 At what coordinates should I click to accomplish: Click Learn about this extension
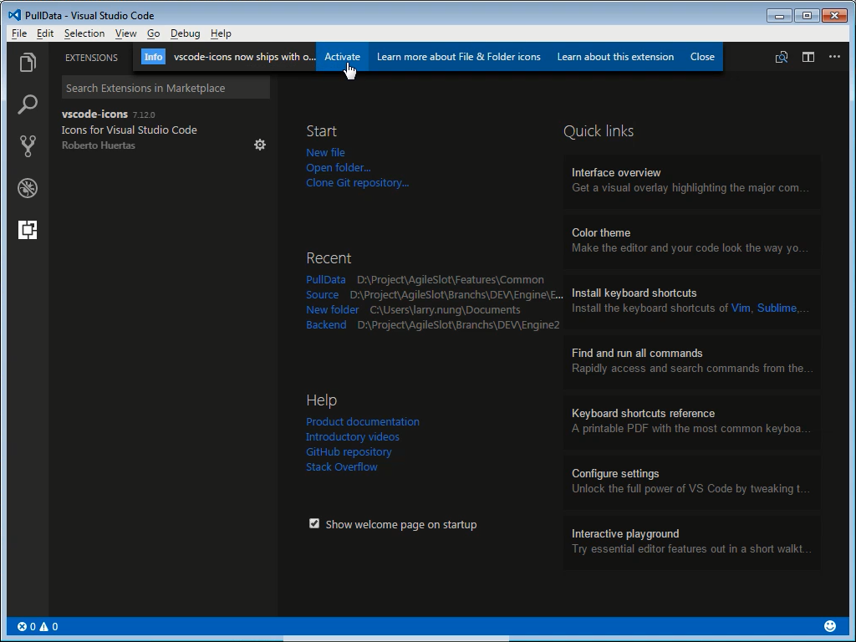click(615, 57)
